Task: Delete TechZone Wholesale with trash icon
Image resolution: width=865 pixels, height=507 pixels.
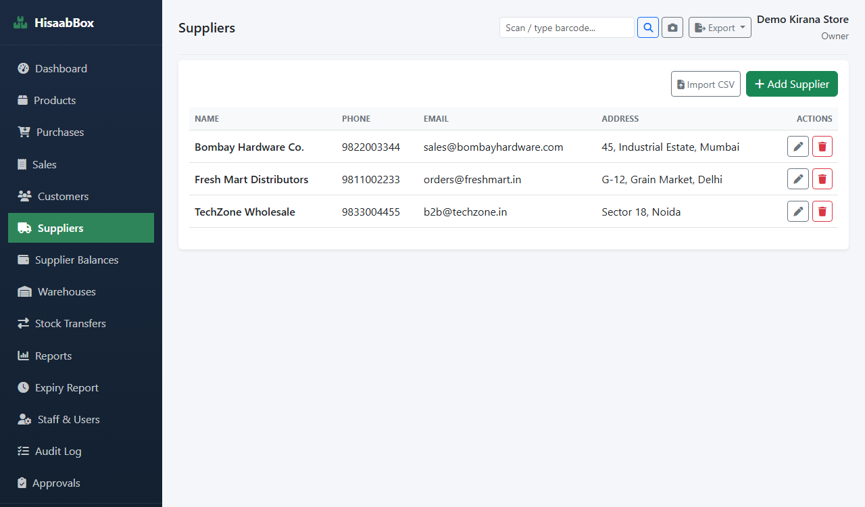Action: 822,212
